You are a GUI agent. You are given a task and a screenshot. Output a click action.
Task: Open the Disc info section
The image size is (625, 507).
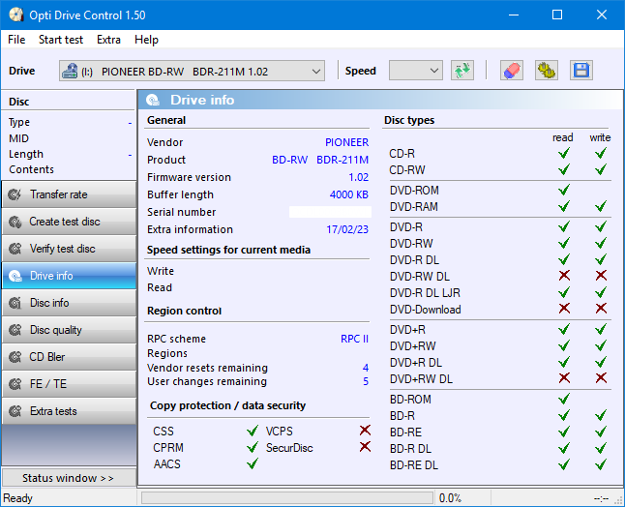point(69,303)
